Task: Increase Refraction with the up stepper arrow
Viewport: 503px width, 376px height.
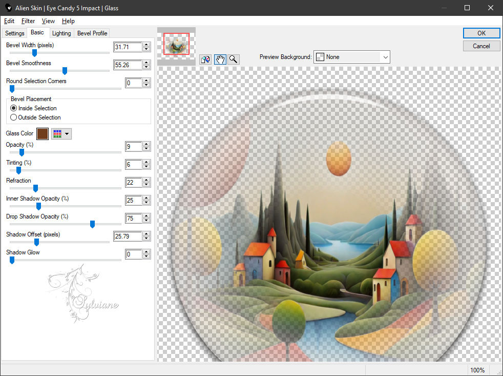Action: [146, 180]
